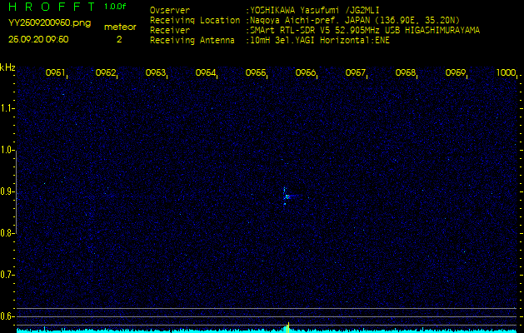This screenshot has height=333, width=524.
Task: Click the 0951 time marker
Action: pos(55,72)
